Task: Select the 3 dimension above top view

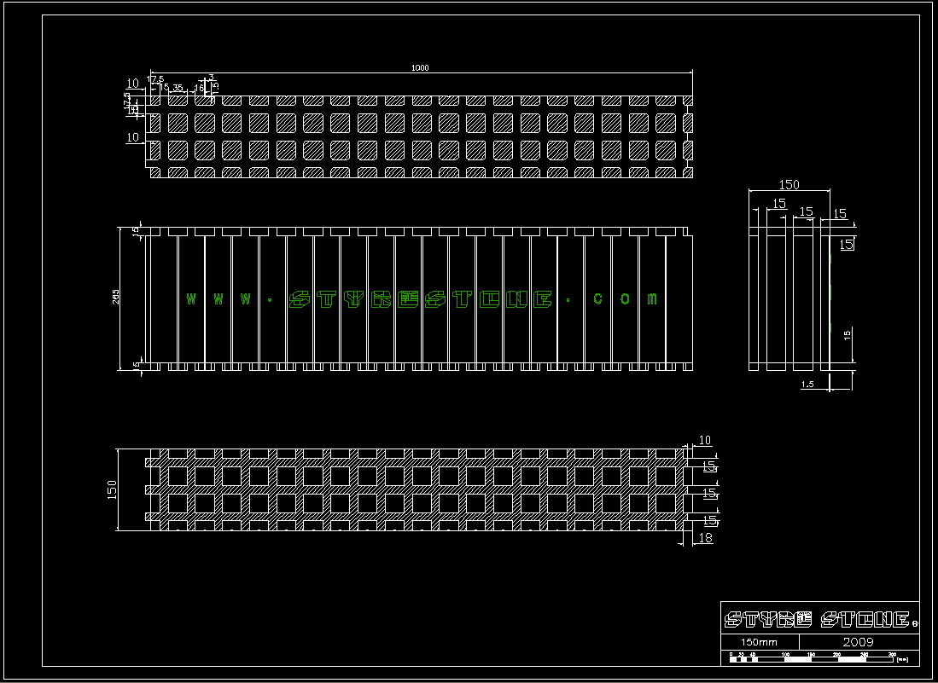Action: coord(211,78)
